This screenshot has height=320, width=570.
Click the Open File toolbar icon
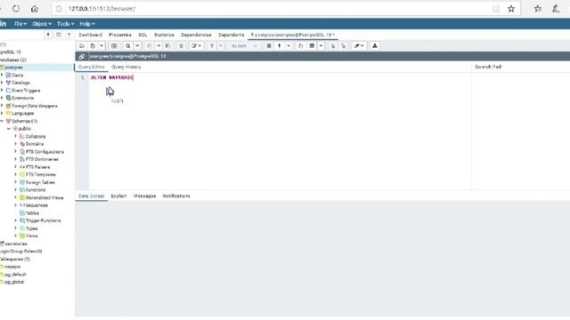[x=82, y=46]
